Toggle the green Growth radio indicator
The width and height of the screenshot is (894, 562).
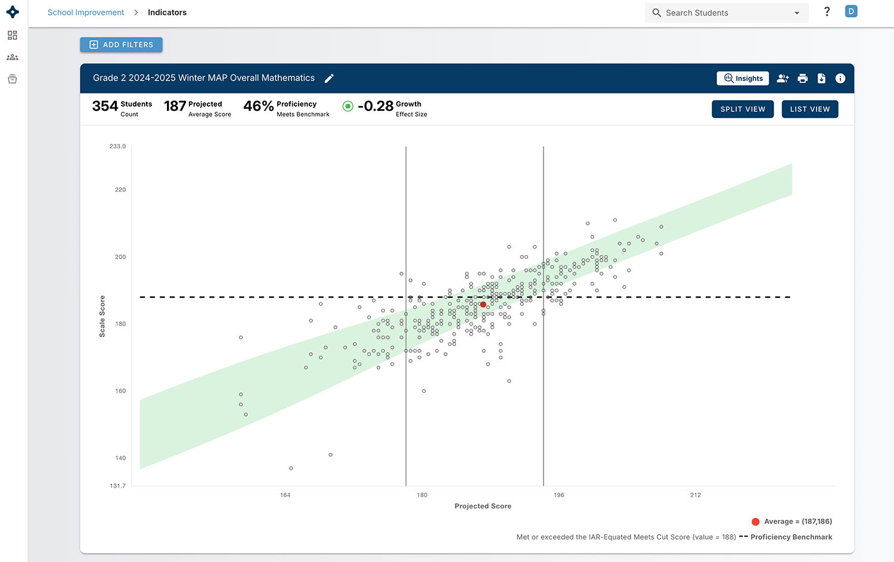coord(348,106)
